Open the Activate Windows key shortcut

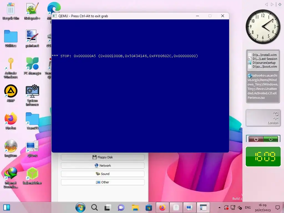(11, 68)
